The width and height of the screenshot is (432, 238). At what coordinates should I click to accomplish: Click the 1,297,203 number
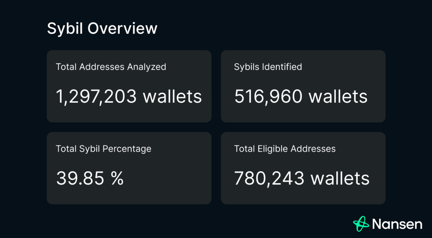pos(96,97)
